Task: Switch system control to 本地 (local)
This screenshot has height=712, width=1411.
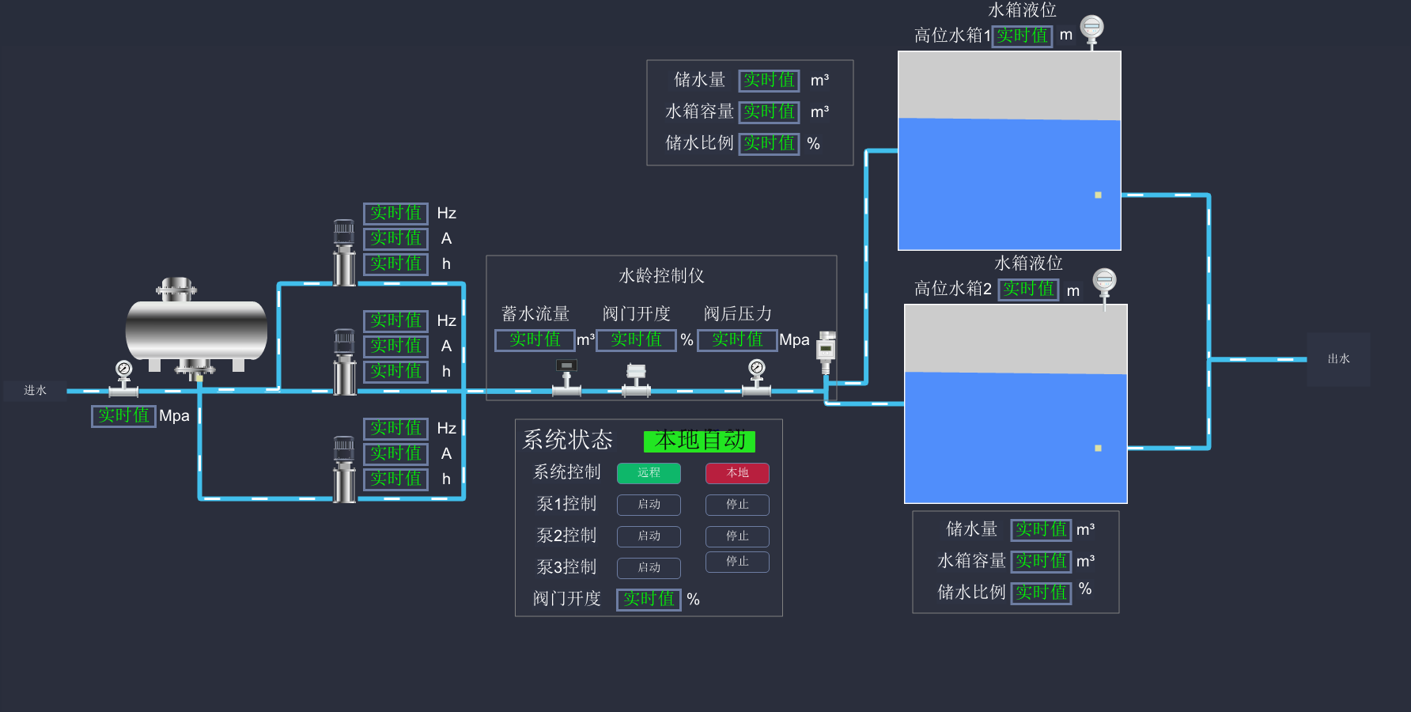Action: tap(737, 473)
